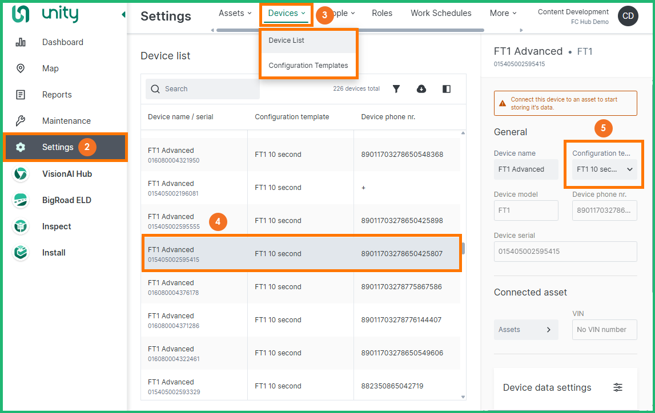Switch to the Work Schedules tab
Viewport: 655px width, 413px height.
[441, 13]
